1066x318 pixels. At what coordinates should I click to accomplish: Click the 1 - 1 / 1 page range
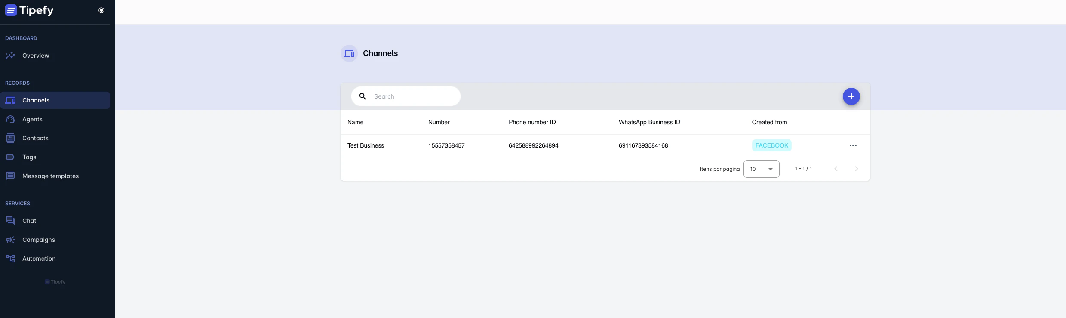click(x=803, y=169)
